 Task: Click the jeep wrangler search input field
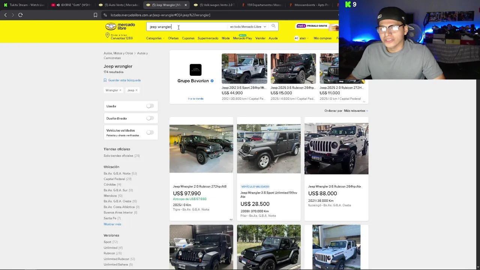click(x=187, y=27)
